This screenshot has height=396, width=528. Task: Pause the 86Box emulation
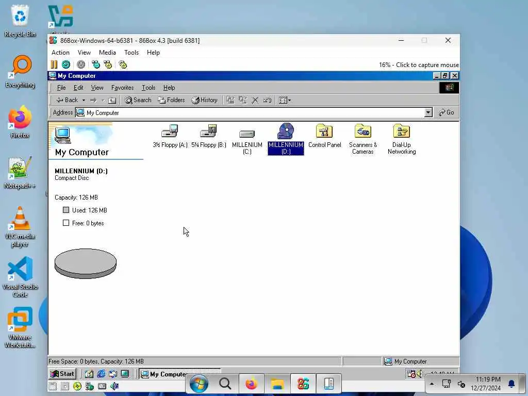point(54,64)
